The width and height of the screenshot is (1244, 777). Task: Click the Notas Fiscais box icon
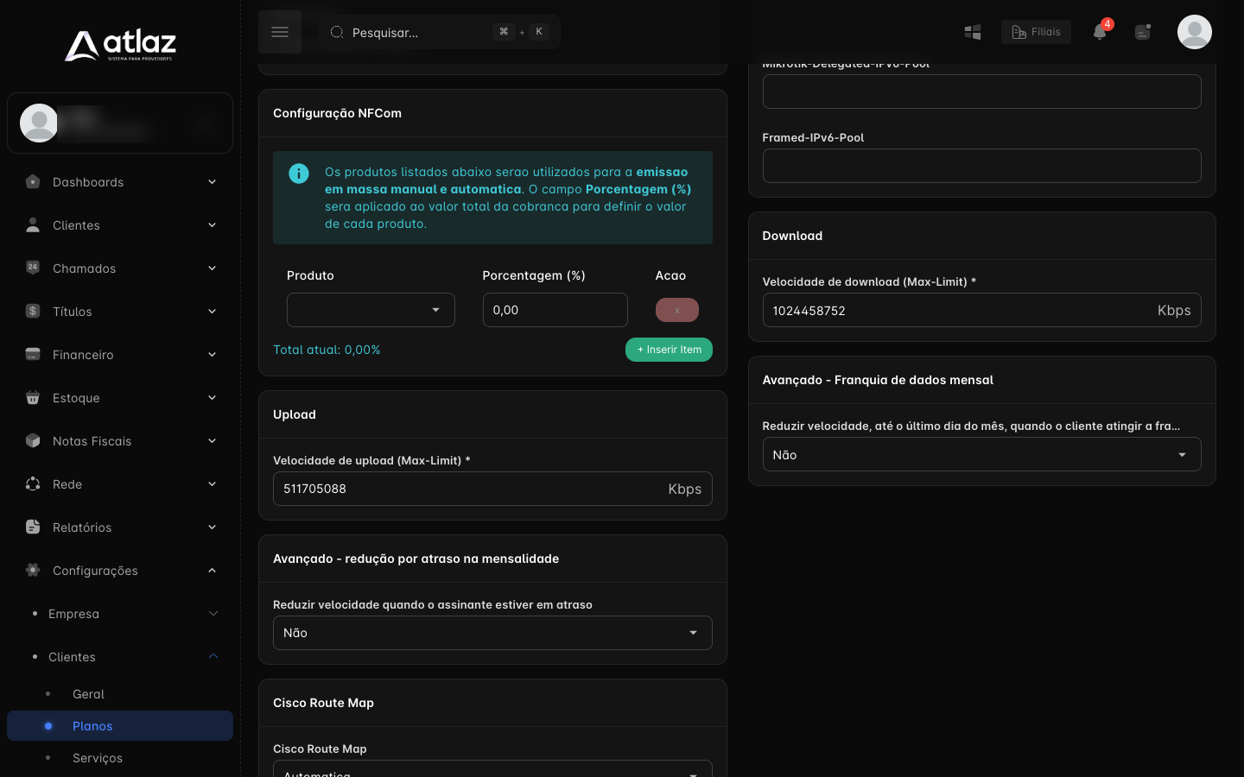coord(33,440)
